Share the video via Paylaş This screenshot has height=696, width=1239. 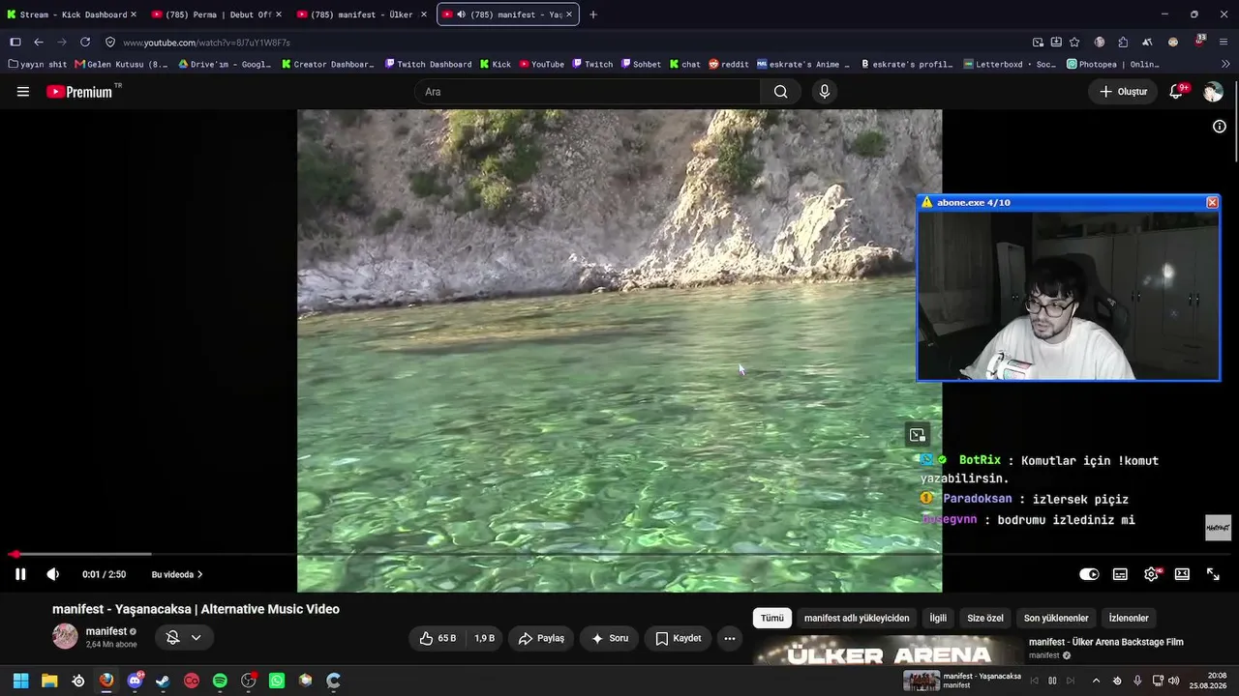click(x=541, y=638)
